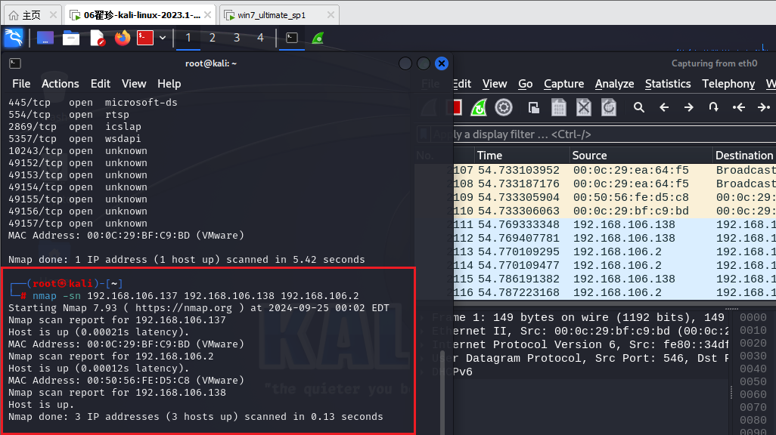Image resolution: width=776 pixels, height=435 pixels.
Task: Click close capture file X icon
Action: click(584, 107)
